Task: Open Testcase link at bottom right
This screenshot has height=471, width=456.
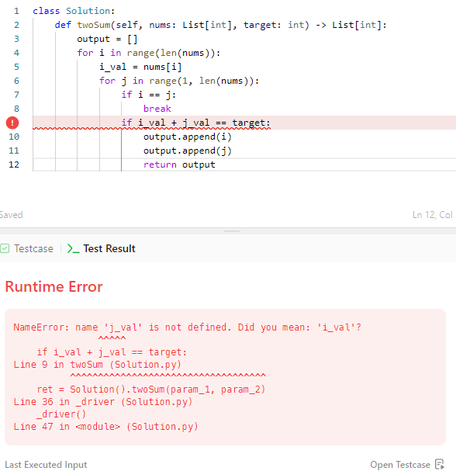Action: pos(400,464)
